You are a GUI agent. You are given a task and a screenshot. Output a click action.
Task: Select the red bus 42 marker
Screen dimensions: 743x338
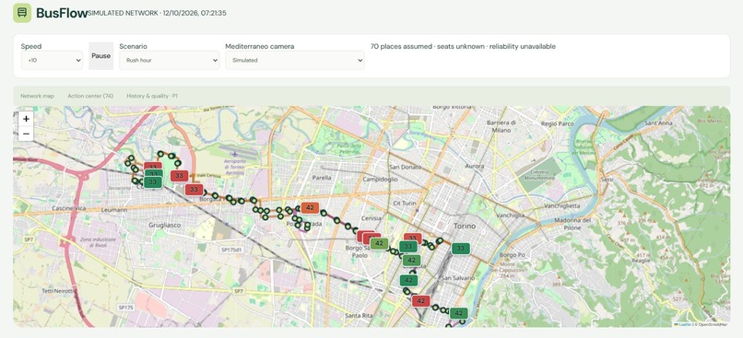click(x=420, y=300)
